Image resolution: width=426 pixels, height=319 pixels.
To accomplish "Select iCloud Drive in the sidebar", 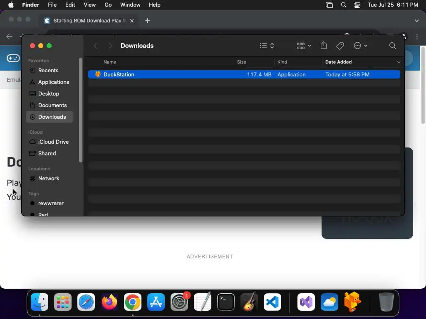I will click(x=50, y=142).
